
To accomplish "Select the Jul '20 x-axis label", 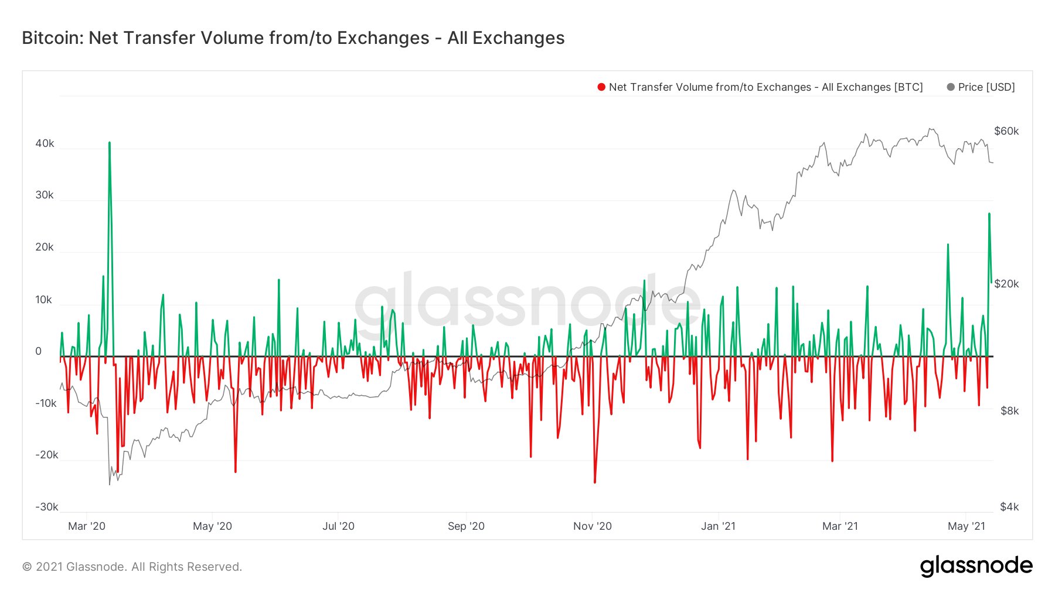I will (x=338, y=526).
